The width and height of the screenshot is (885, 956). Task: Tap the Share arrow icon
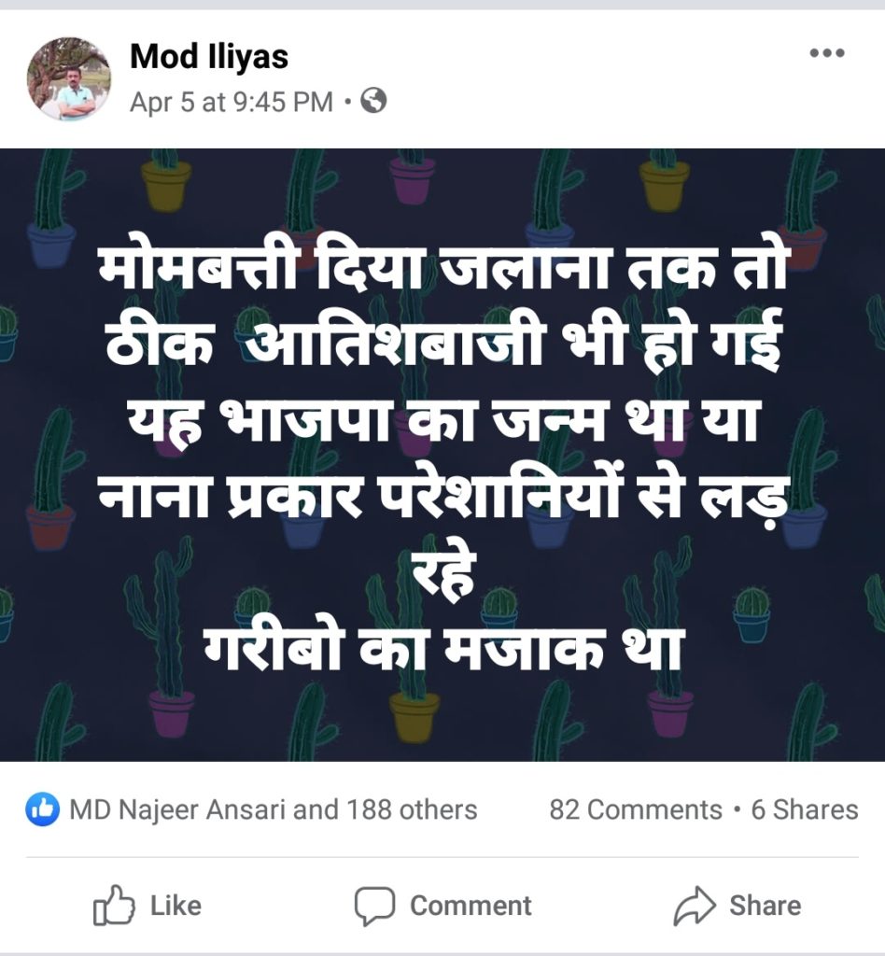tap(695, 906)
